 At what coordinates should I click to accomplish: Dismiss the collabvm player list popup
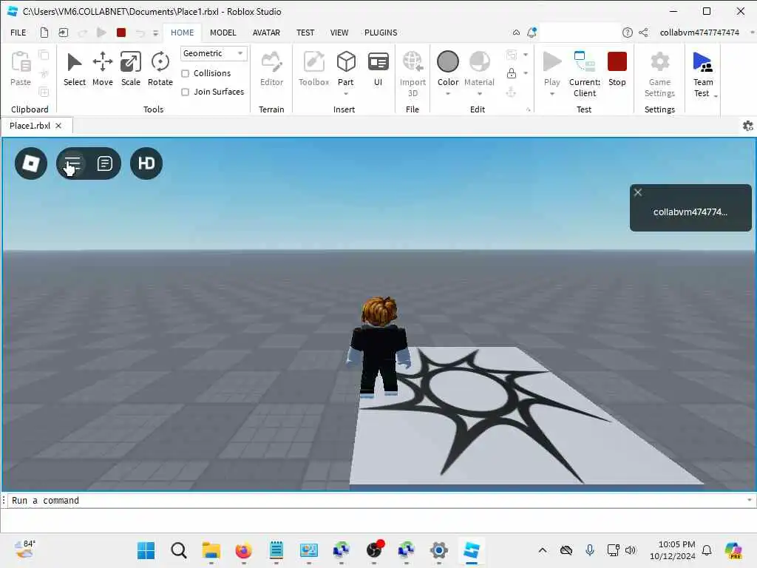point(638,192)
